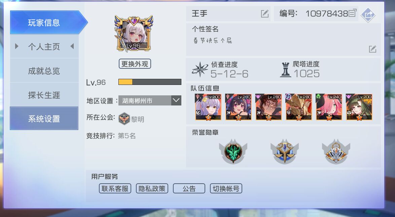Click the 更换外观 button
This screenshot has height=217, width=395.
[135, 64]
